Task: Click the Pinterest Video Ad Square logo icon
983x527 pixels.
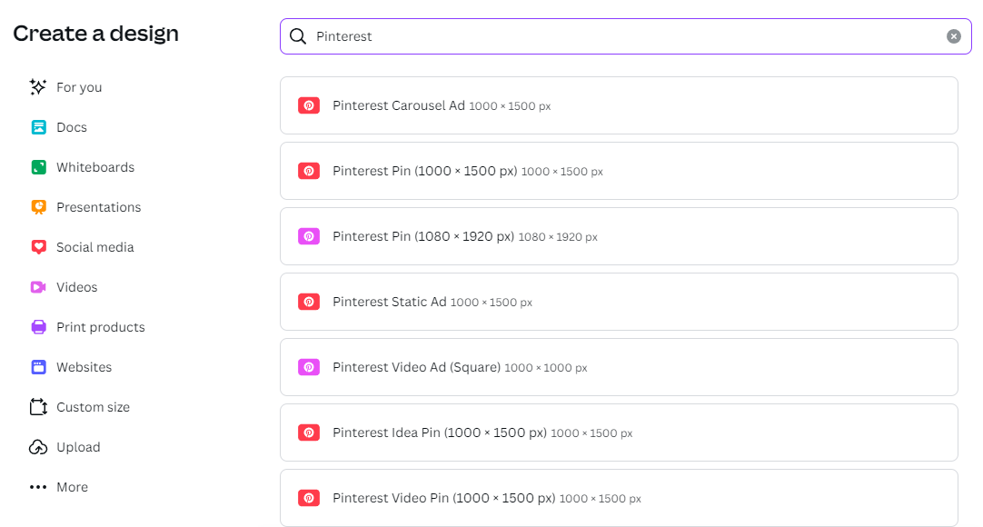Action: tap(309, 367)
